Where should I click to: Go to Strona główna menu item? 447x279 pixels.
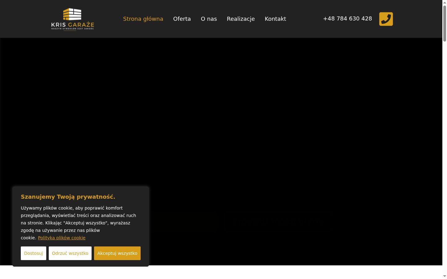pyautogui.click(x=143, y=19)
